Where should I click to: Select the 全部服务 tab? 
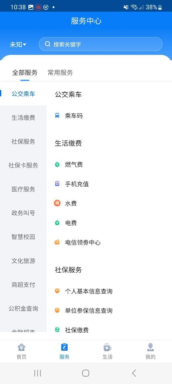point(25,73)
